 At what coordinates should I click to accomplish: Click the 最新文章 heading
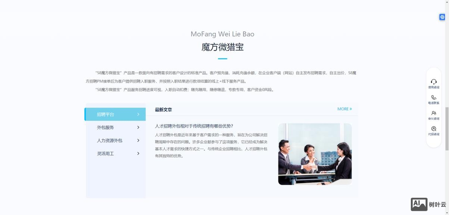click(x=163, y=110)
